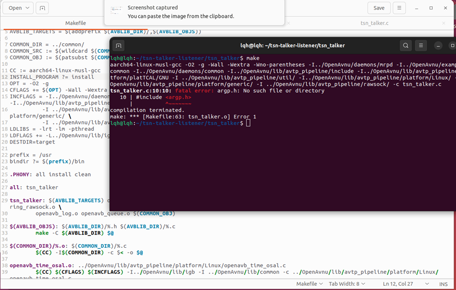Minimize the terminal window
Image resolution: width=456 pixels, height=290 pixels.
pos(438,46)
